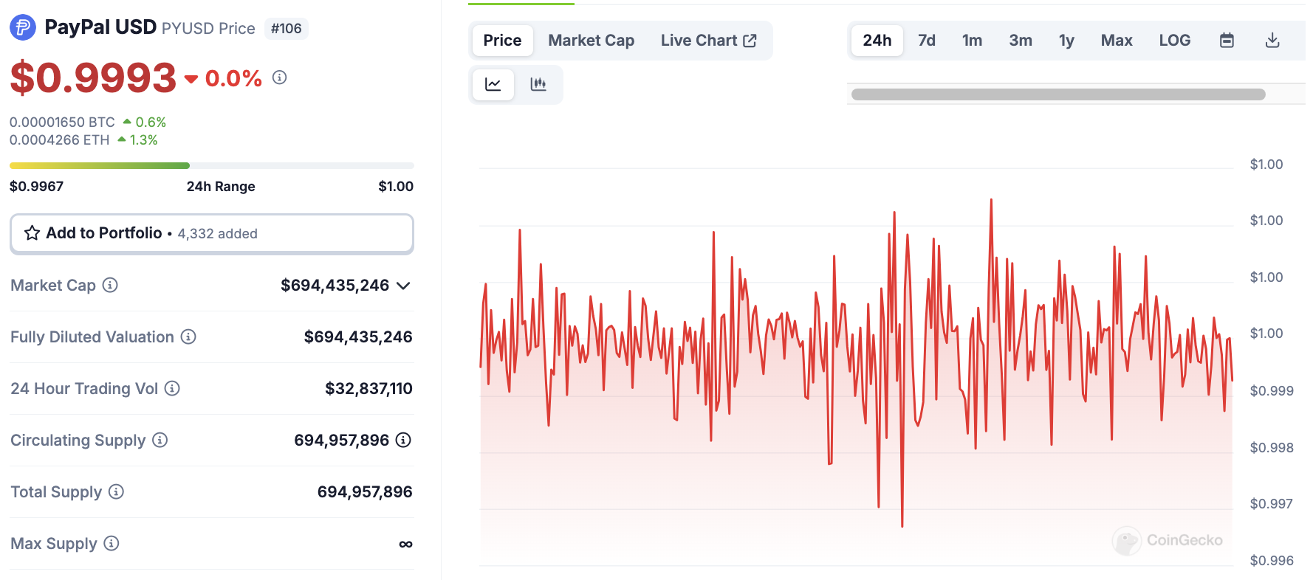Open Market Cap info tooltip icon
Viewport: 1313px width, 580px height.
click(110, 285)
